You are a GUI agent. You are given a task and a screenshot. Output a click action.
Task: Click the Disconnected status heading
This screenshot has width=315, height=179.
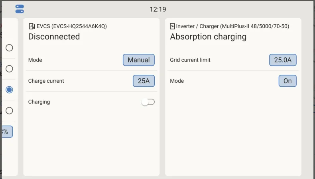click(x=54, y=37)
